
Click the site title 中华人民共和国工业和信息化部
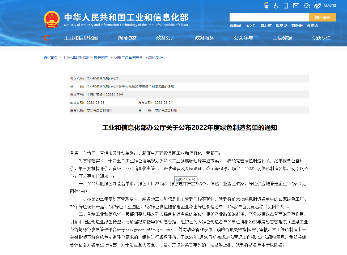pos(126,17)
